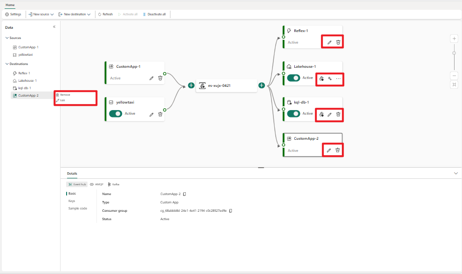Edit the kql-db-1 destination node
This screenshot has height=274, width=462.
tap(330, 114)
